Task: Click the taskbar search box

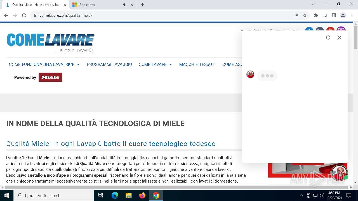Action: click(x=54, y=195)
